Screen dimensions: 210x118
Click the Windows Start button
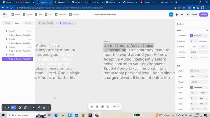(3, 115)
